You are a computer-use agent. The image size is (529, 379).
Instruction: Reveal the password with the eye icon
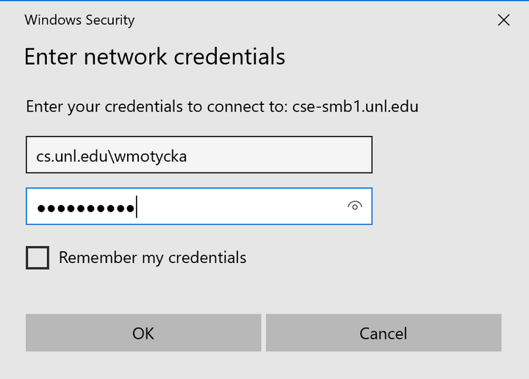pos(355,206)
